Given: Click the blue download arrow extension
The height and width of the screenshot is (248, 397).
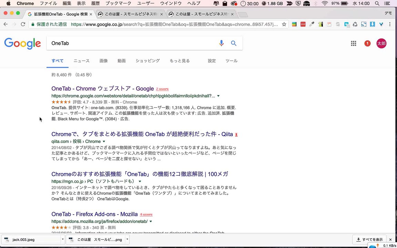Looking at the screenshot, I should point(373,24).
